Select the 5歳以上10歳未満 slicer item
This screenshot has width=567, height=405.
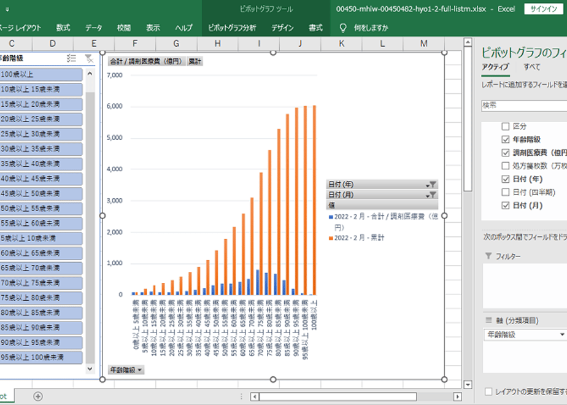click(41, 238)
